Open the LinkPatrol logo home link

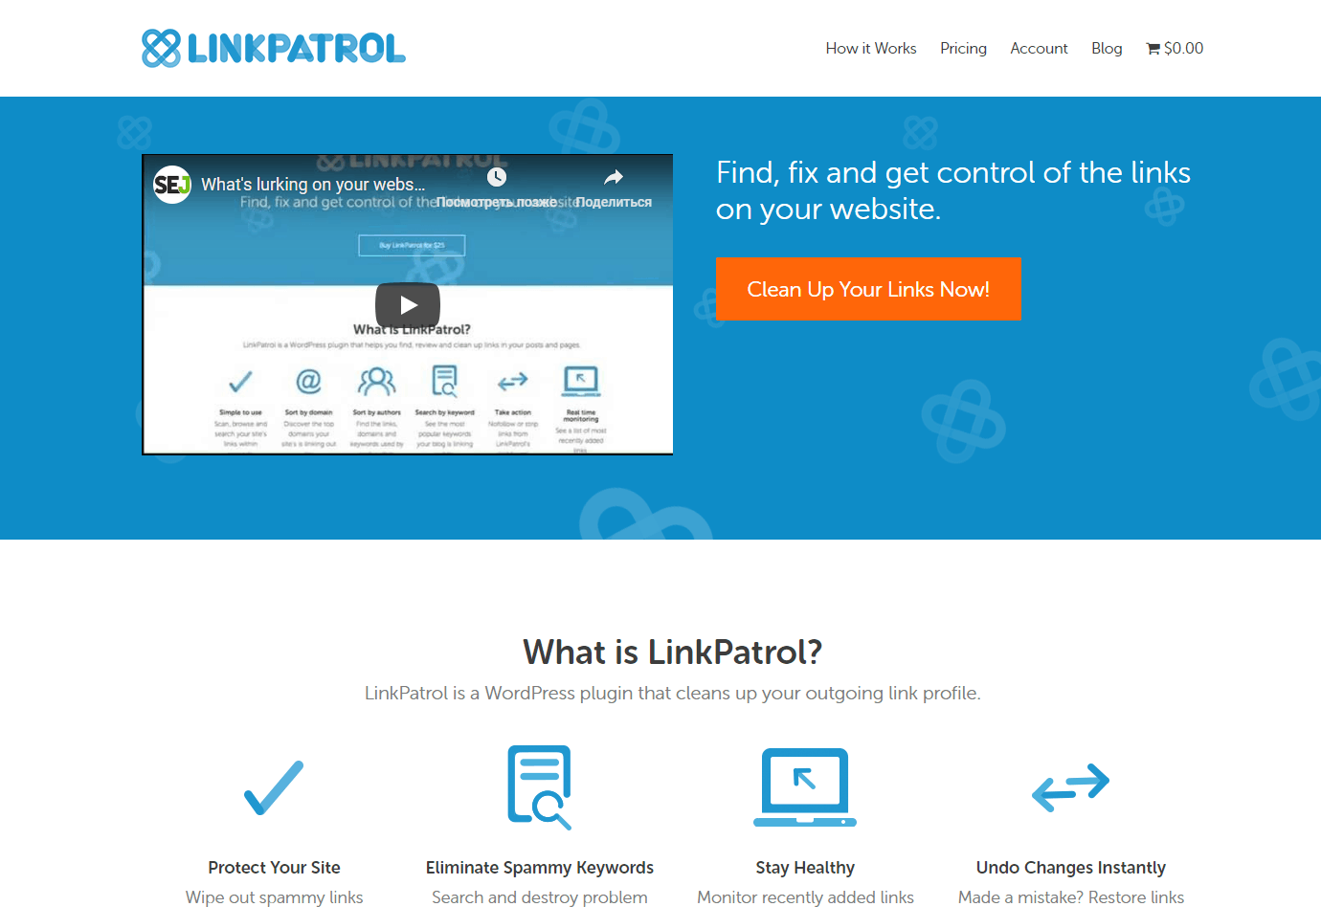pyautogui.click(x=274, y=48)
